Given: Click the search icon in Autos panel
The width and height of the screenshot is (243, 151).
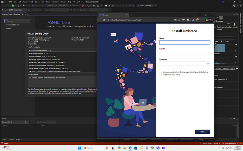Looking at the screenshot, I should 25,122.
